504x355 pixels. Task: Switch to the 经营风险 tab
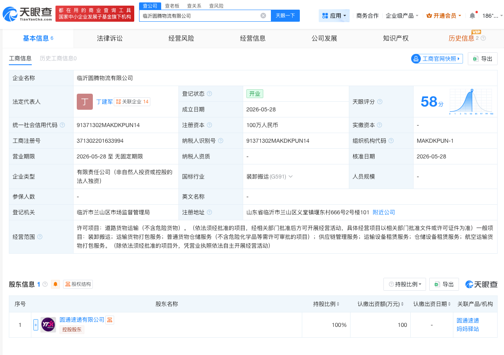click(181, 38)
